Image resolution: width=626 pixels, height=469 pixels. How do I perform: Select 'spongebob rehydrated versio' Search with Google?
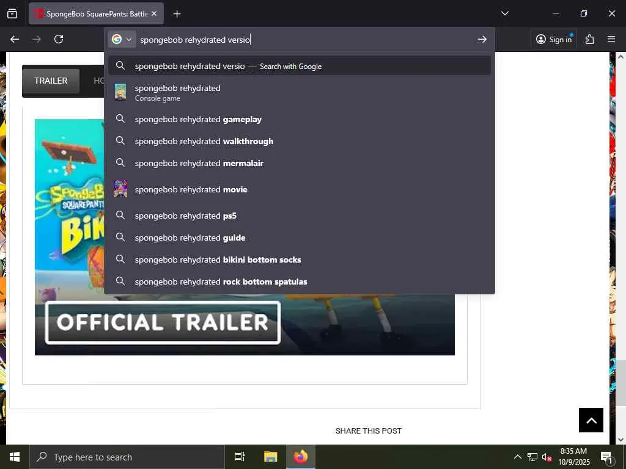click(x=300, y=66)
